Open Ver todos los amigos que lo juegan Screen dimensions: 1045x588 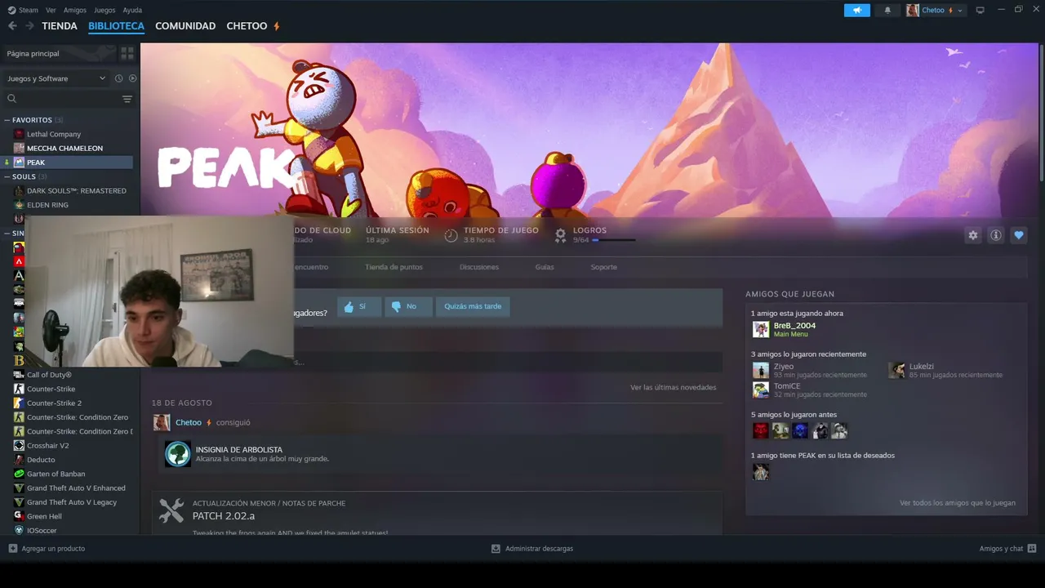[x=958, y=503]
